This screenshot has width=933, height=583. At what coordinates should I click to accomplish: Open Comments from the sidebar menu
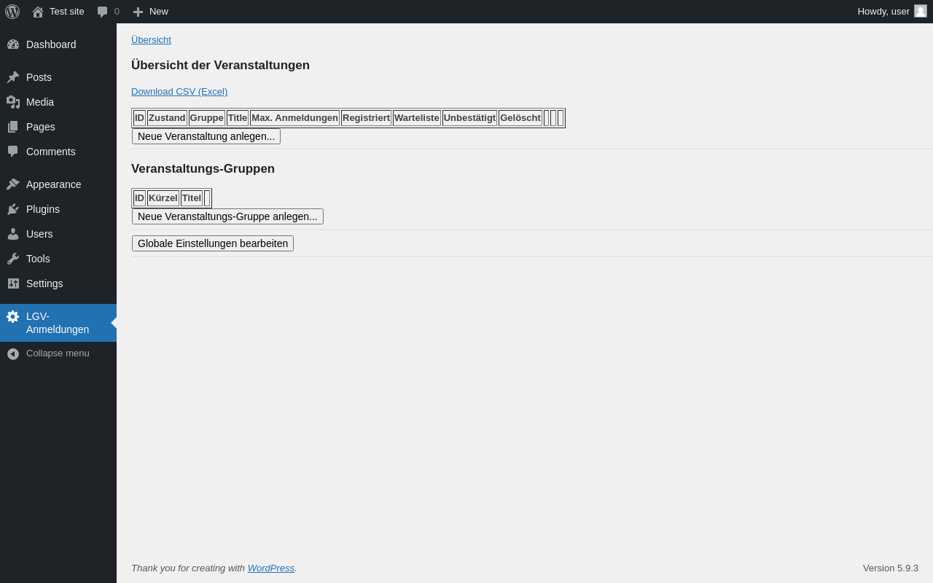(58, 152)
